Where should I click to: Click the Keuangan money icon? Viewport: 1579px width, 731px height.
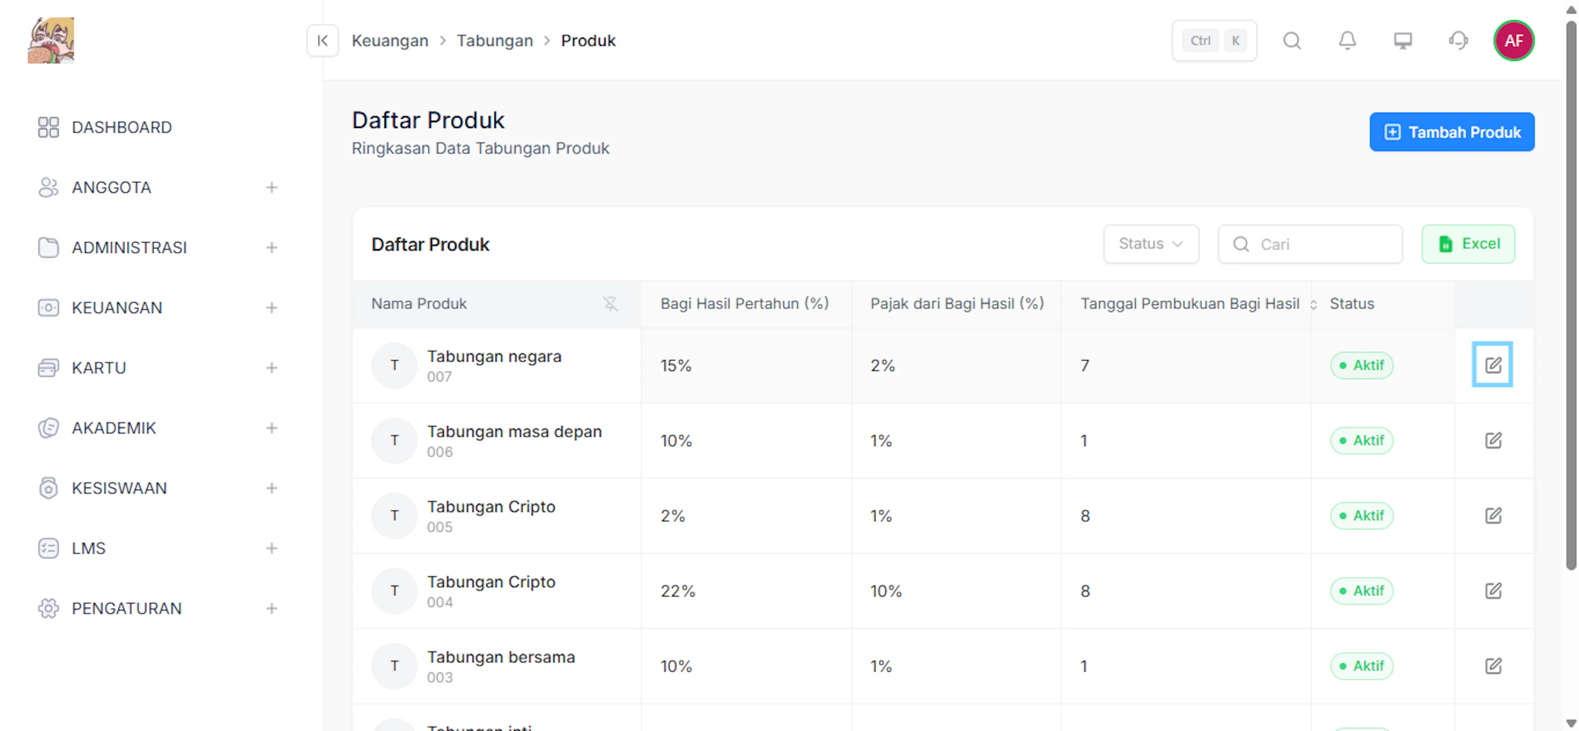49,308
